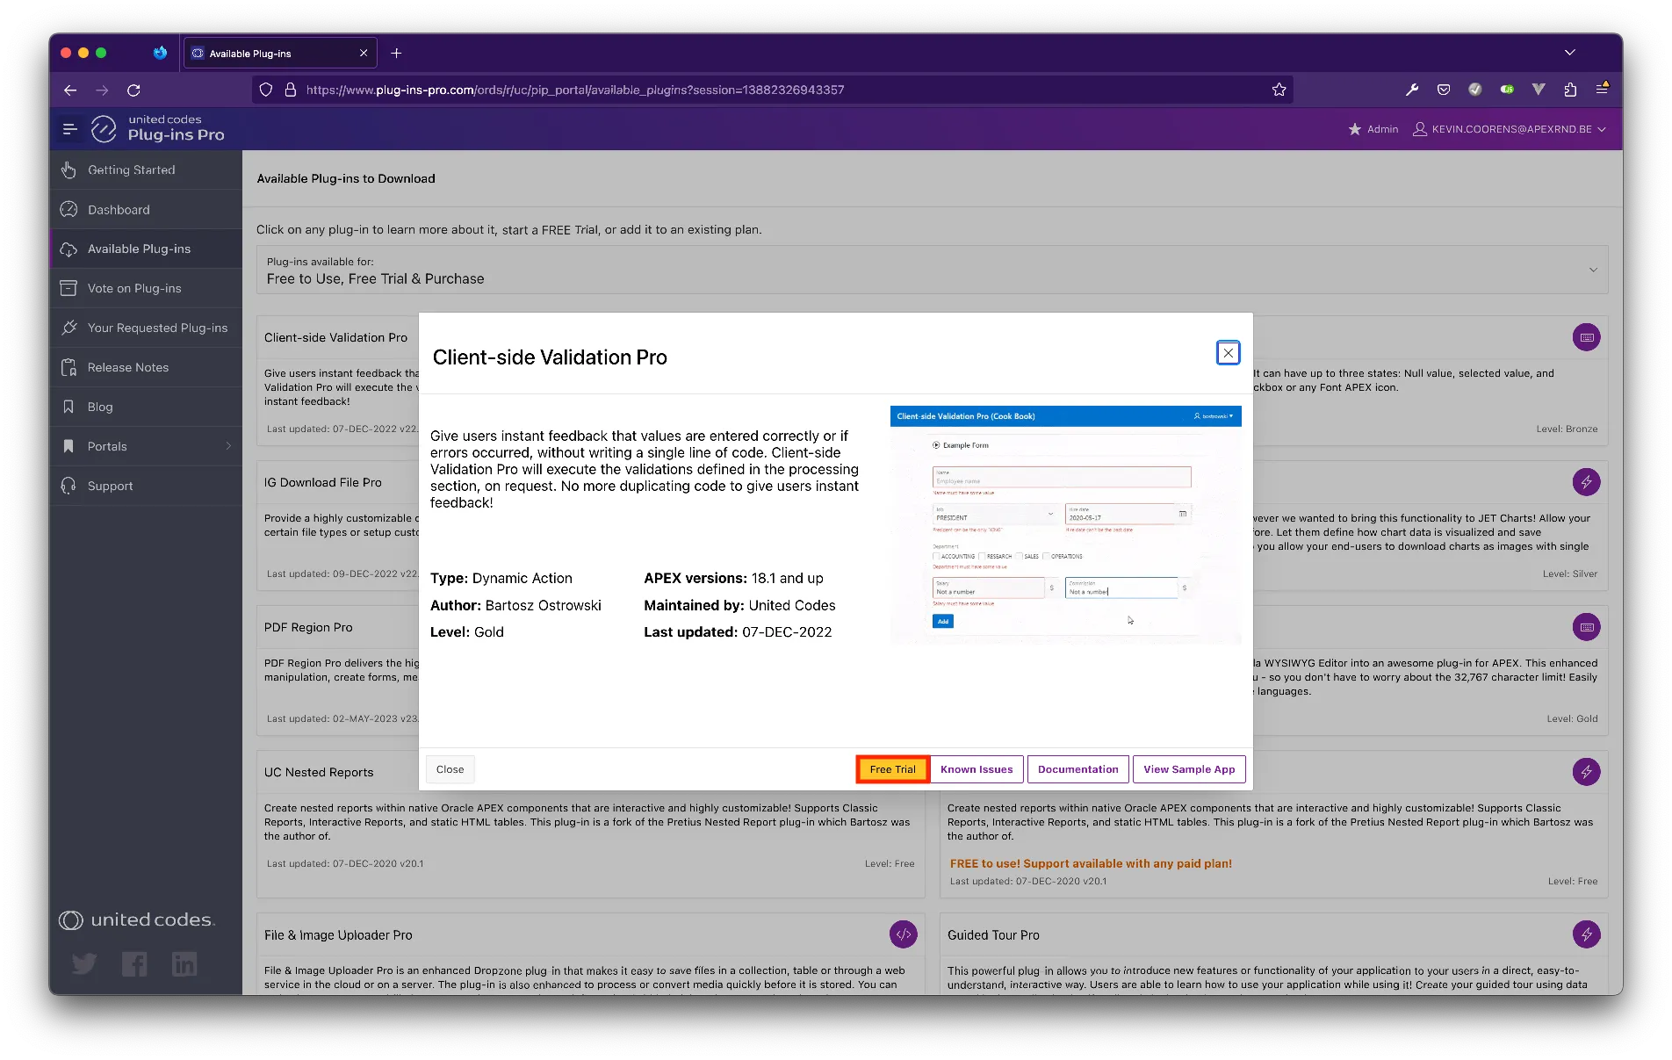1672x1060 pixels.
Task: Click the Facebook icon in sidebar footer
Action: tap(134, 964)
